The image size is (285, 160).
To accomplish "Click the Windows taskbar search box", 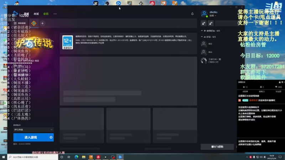I will 33,157.
